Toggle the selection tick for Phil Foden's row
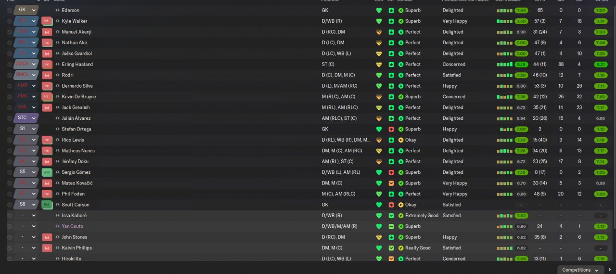 coord(10,194)
